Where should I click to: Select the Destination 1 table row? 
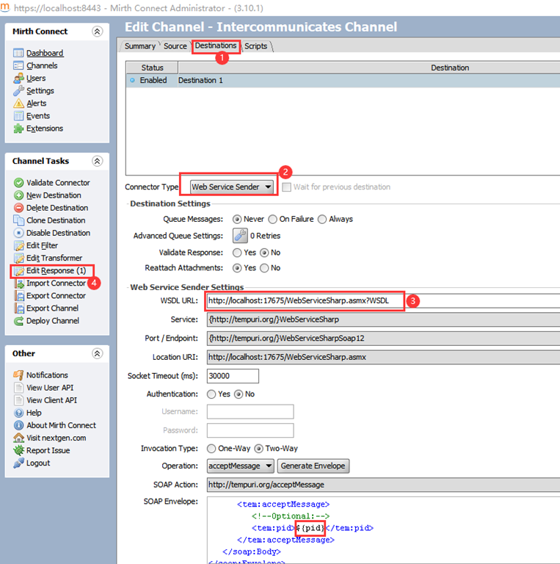(x=343, y=80)
